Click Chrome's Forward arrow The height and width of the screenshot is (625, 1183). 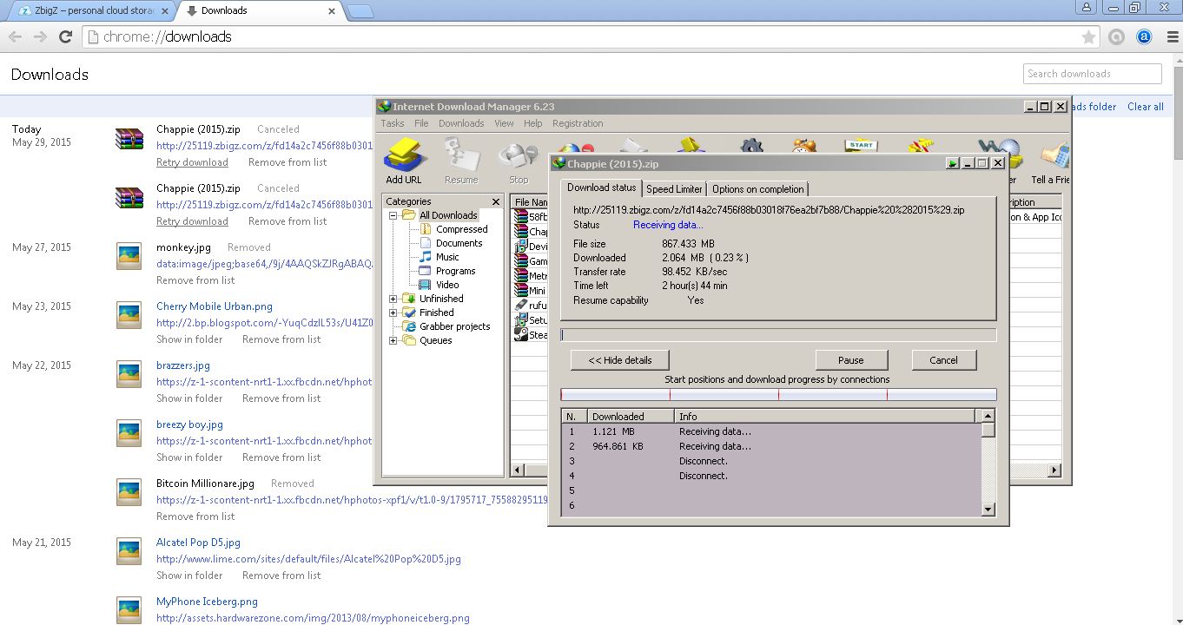40,36
